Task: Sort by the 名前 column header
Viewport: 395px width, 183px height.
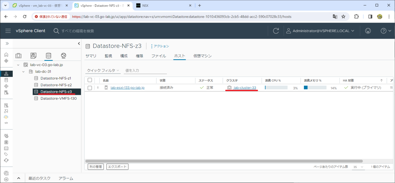Action: 106,80
